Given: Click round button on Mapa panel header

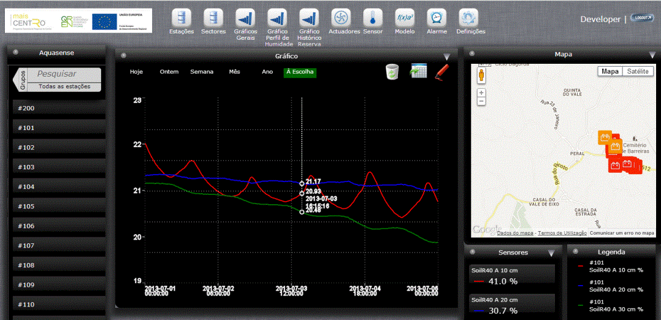Looking at the screenshot, I should (x=472, y=53).
